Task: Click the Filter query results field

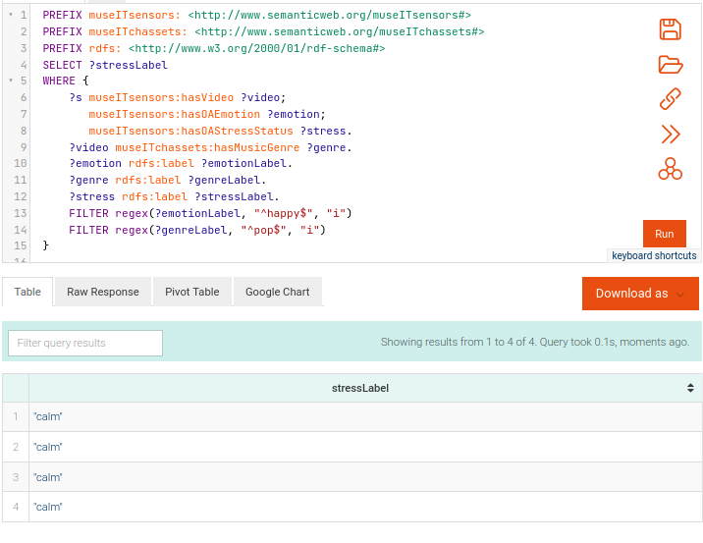Action: pos(85,343)
